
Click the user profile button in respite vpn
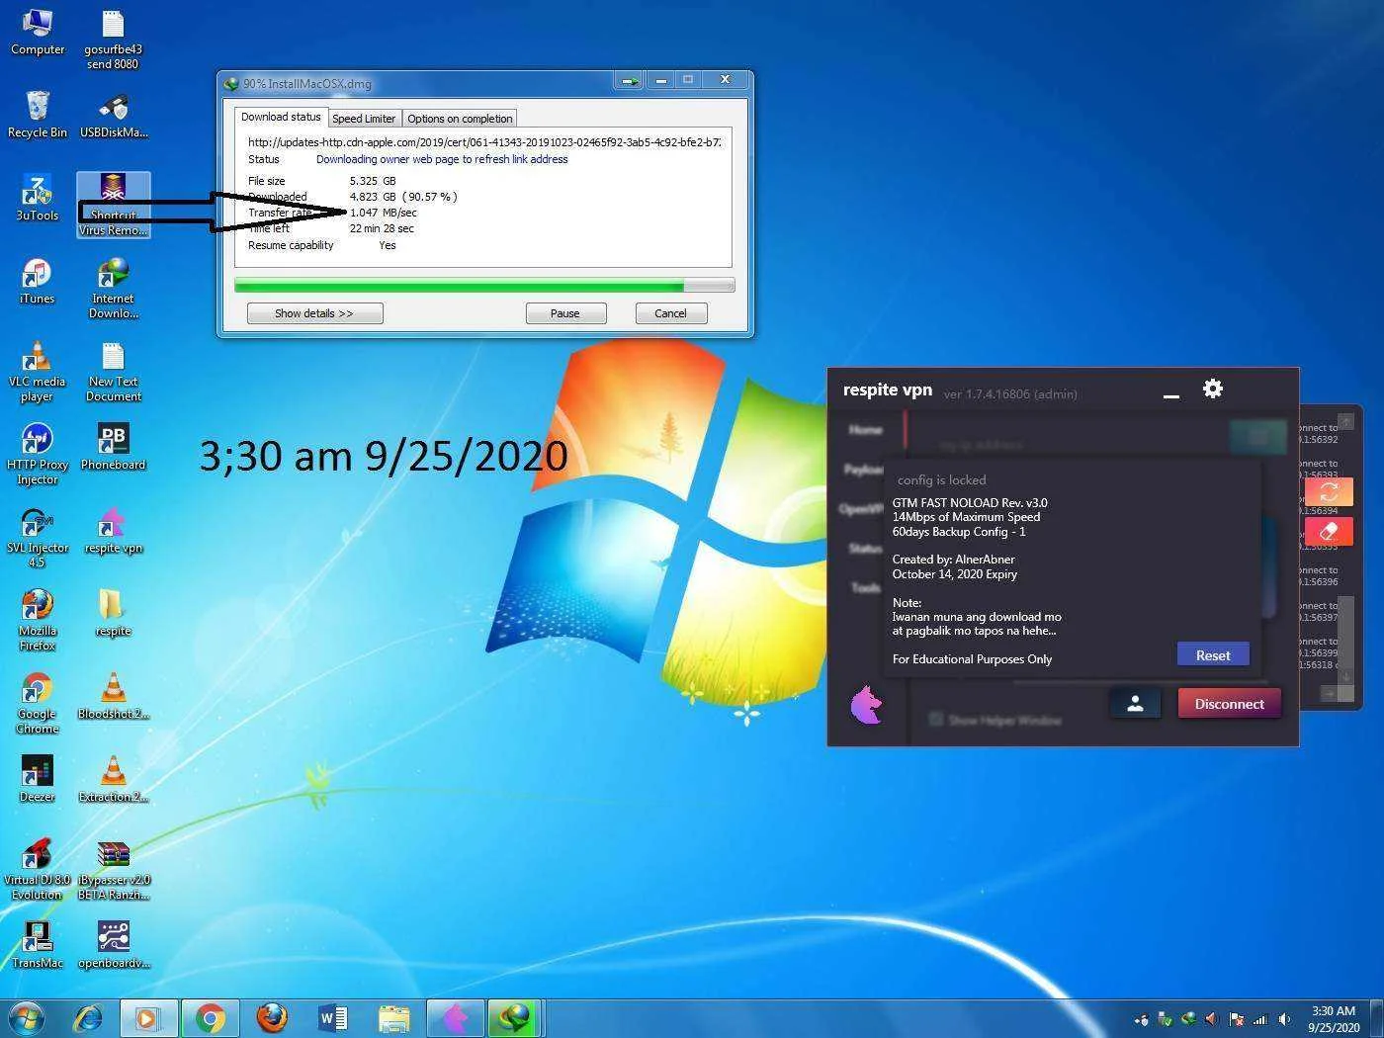tap(1135, 704)
